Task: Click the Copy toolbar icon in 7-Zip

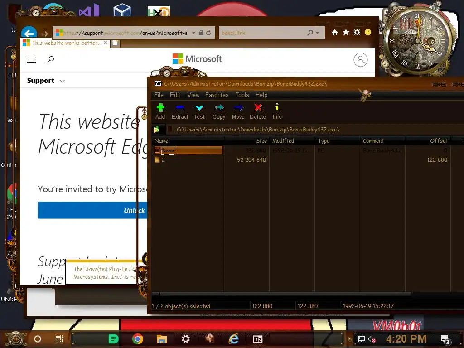Action: tap(219, 111)
